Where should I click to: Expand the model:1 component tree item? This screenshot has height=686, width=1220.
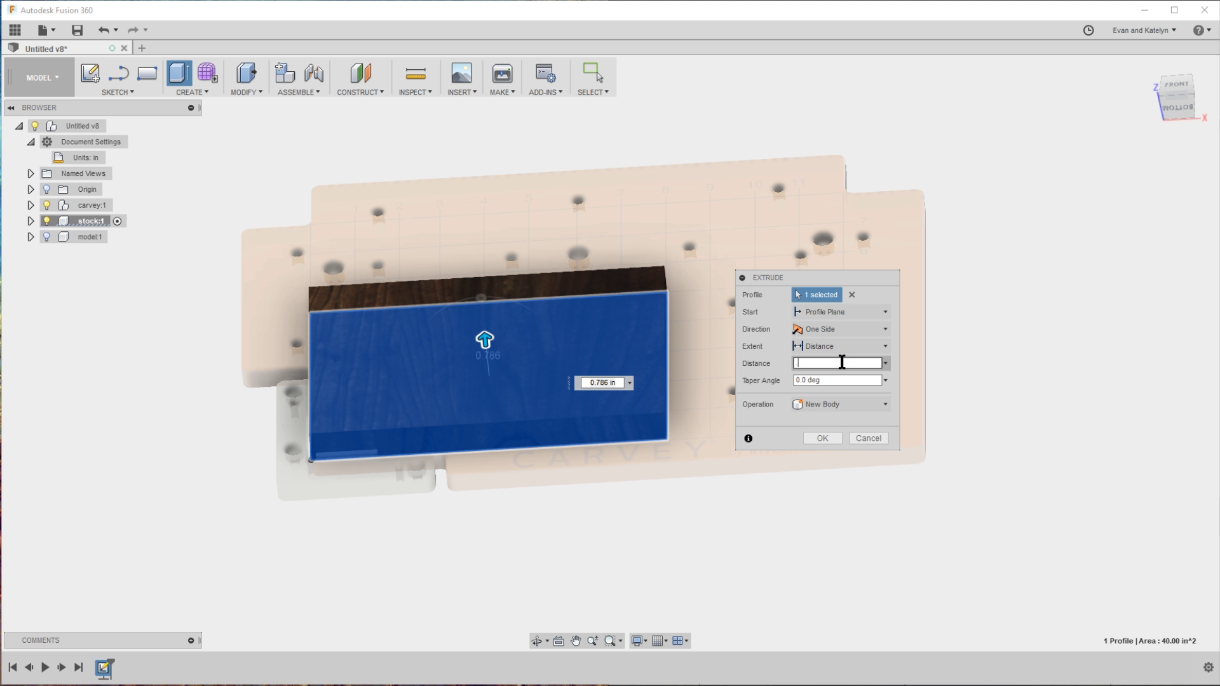tap(30, 236)
